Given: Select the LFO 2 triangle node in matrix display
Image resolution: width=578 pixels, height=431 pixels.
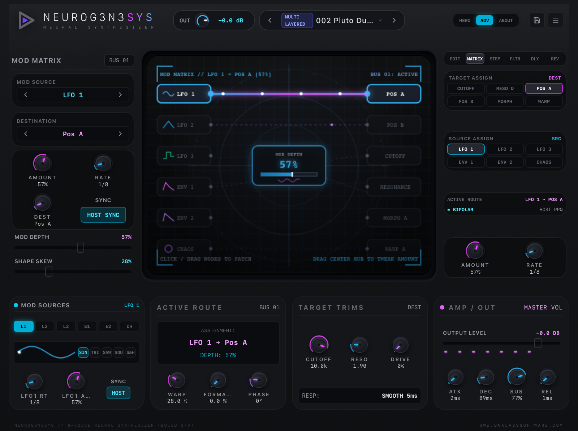Looking at the screenshot, I should point(184,125).
